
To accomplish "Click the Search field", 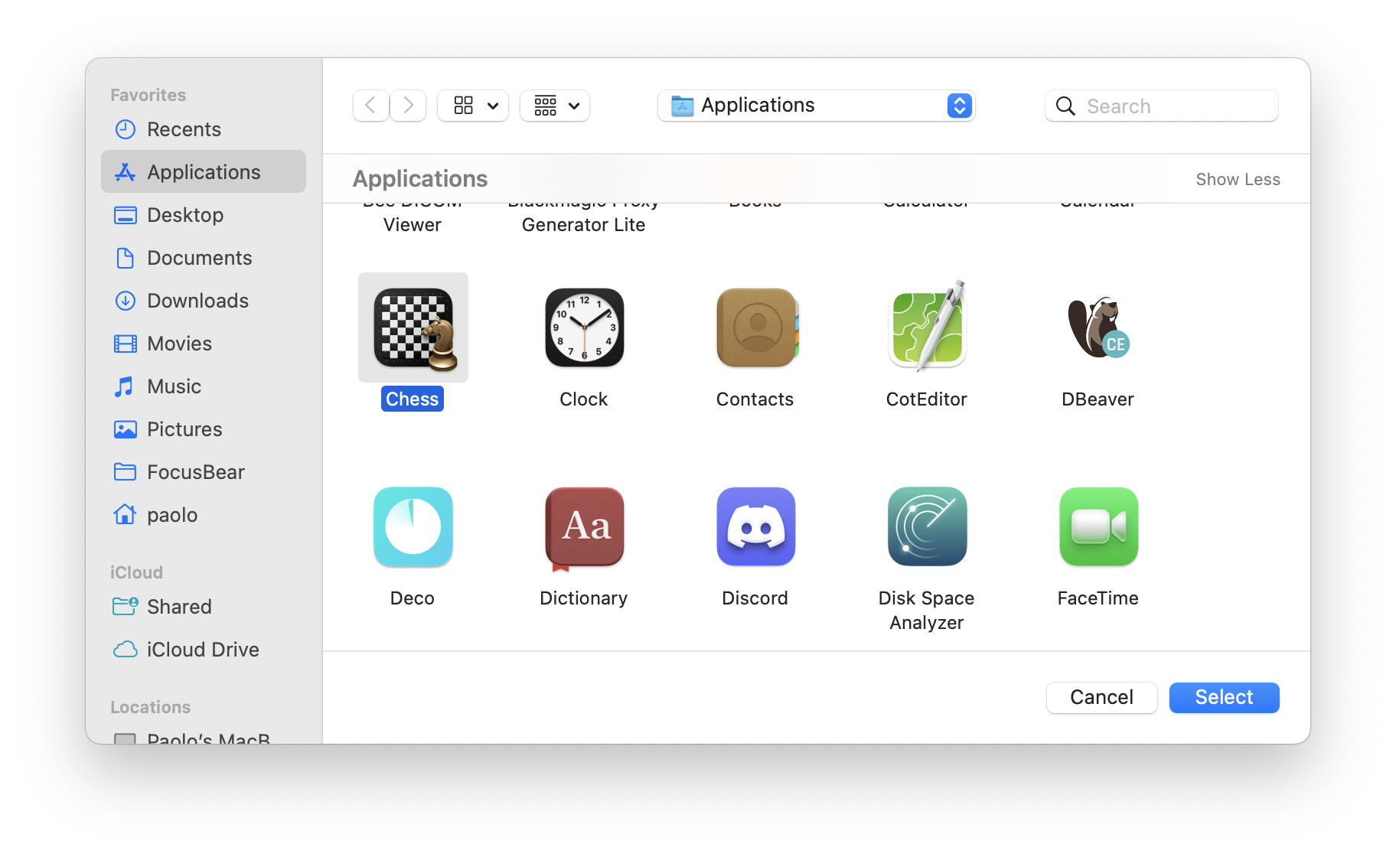I will [1162, 106].
